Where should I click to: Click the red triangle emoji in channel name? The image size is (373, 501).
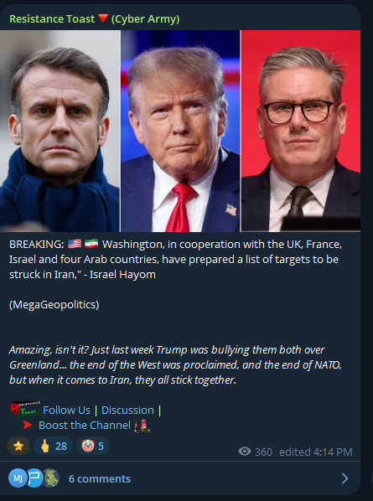103,18
